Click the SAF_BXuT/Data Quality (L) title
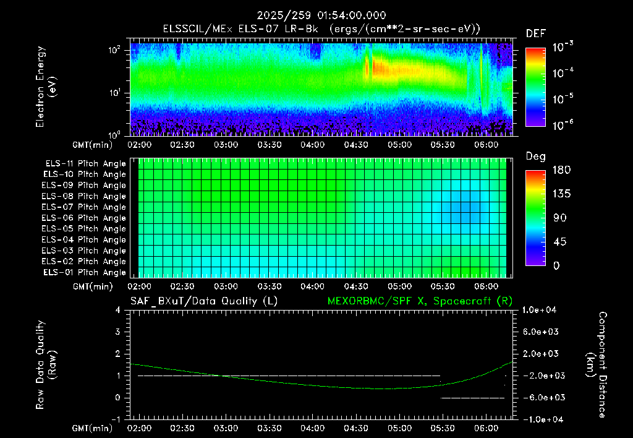The image size is (633, 438). (204, 301)
